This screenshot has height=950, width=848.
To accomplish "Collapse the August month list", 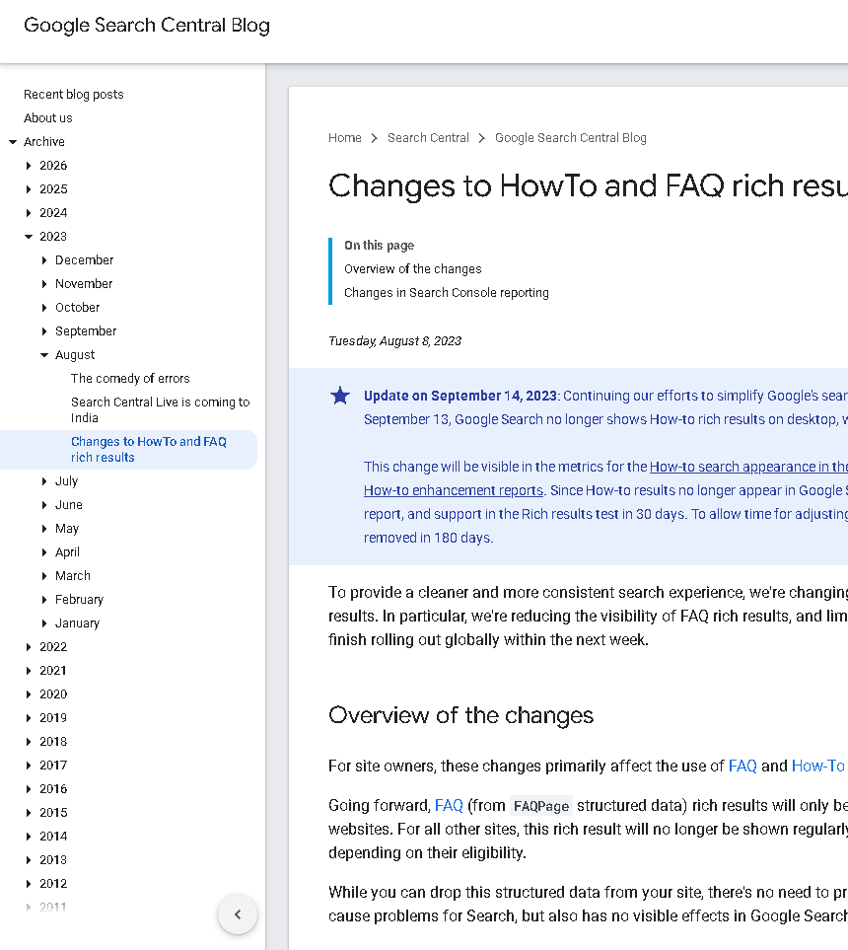I will click(x=44, y=354).
